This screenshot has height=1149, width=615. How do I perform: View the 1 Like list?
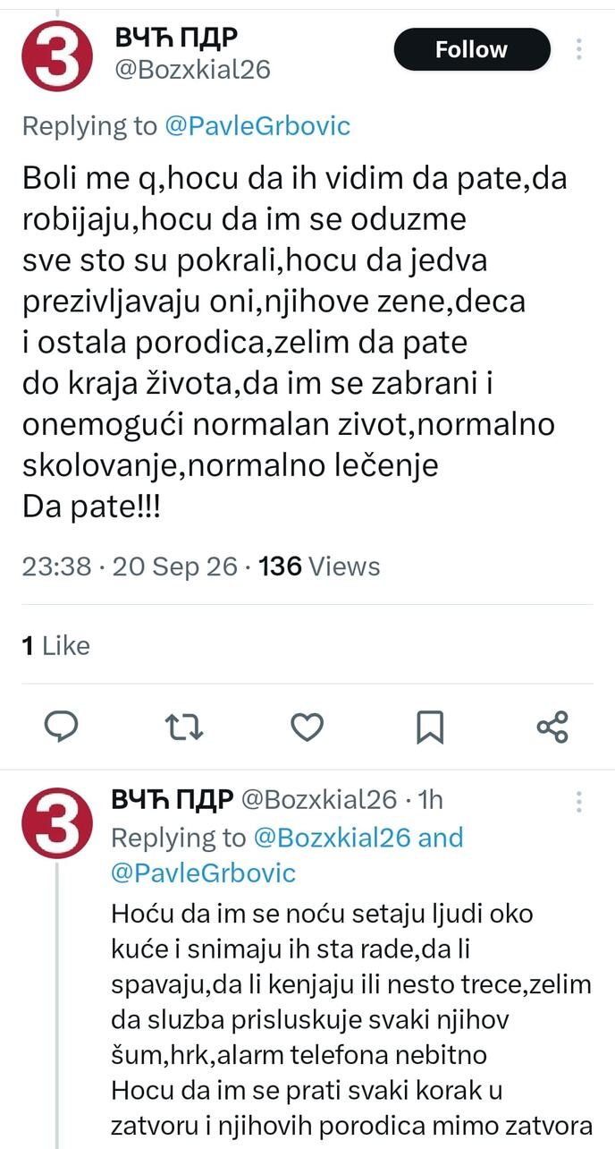tap(55, 645)
